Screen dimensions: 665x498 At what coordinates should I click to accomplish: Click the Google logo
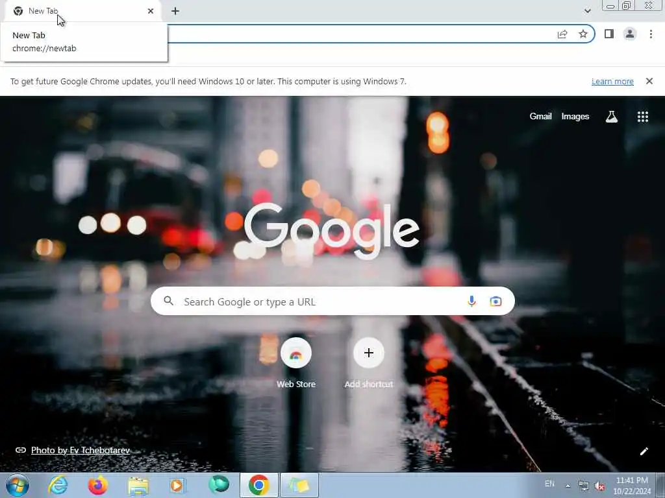[332, 231]
